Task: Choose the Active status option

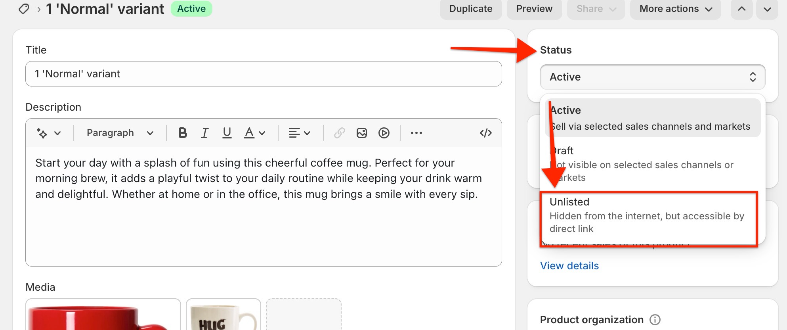Action: coord(653,118)
